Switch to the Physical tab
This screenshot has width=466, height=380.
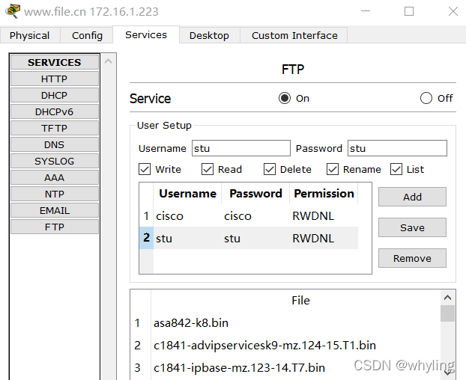click(x=30, y=35)
